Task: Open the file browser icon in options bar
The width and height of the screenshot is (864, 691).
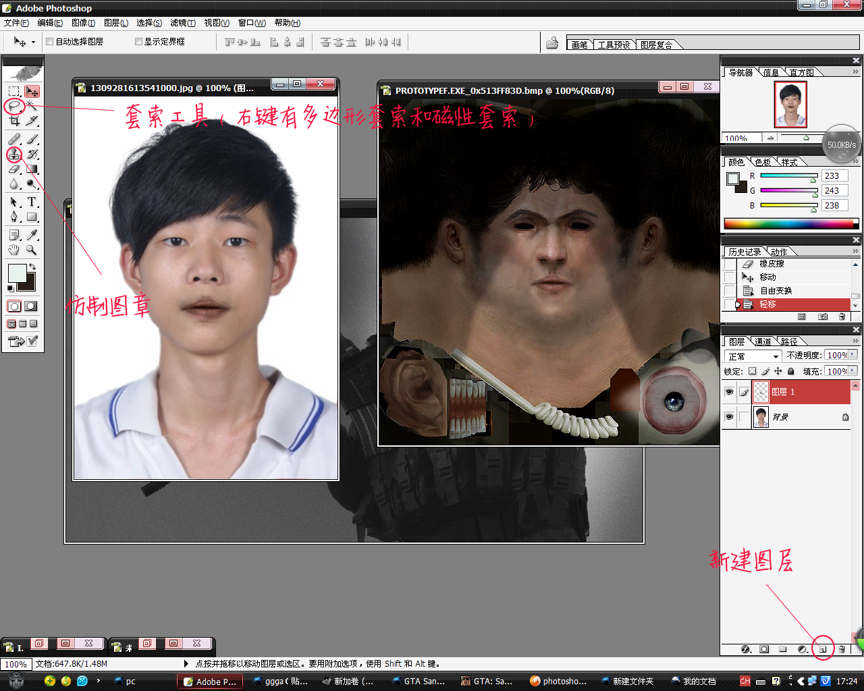Action: tap(552, 43)
